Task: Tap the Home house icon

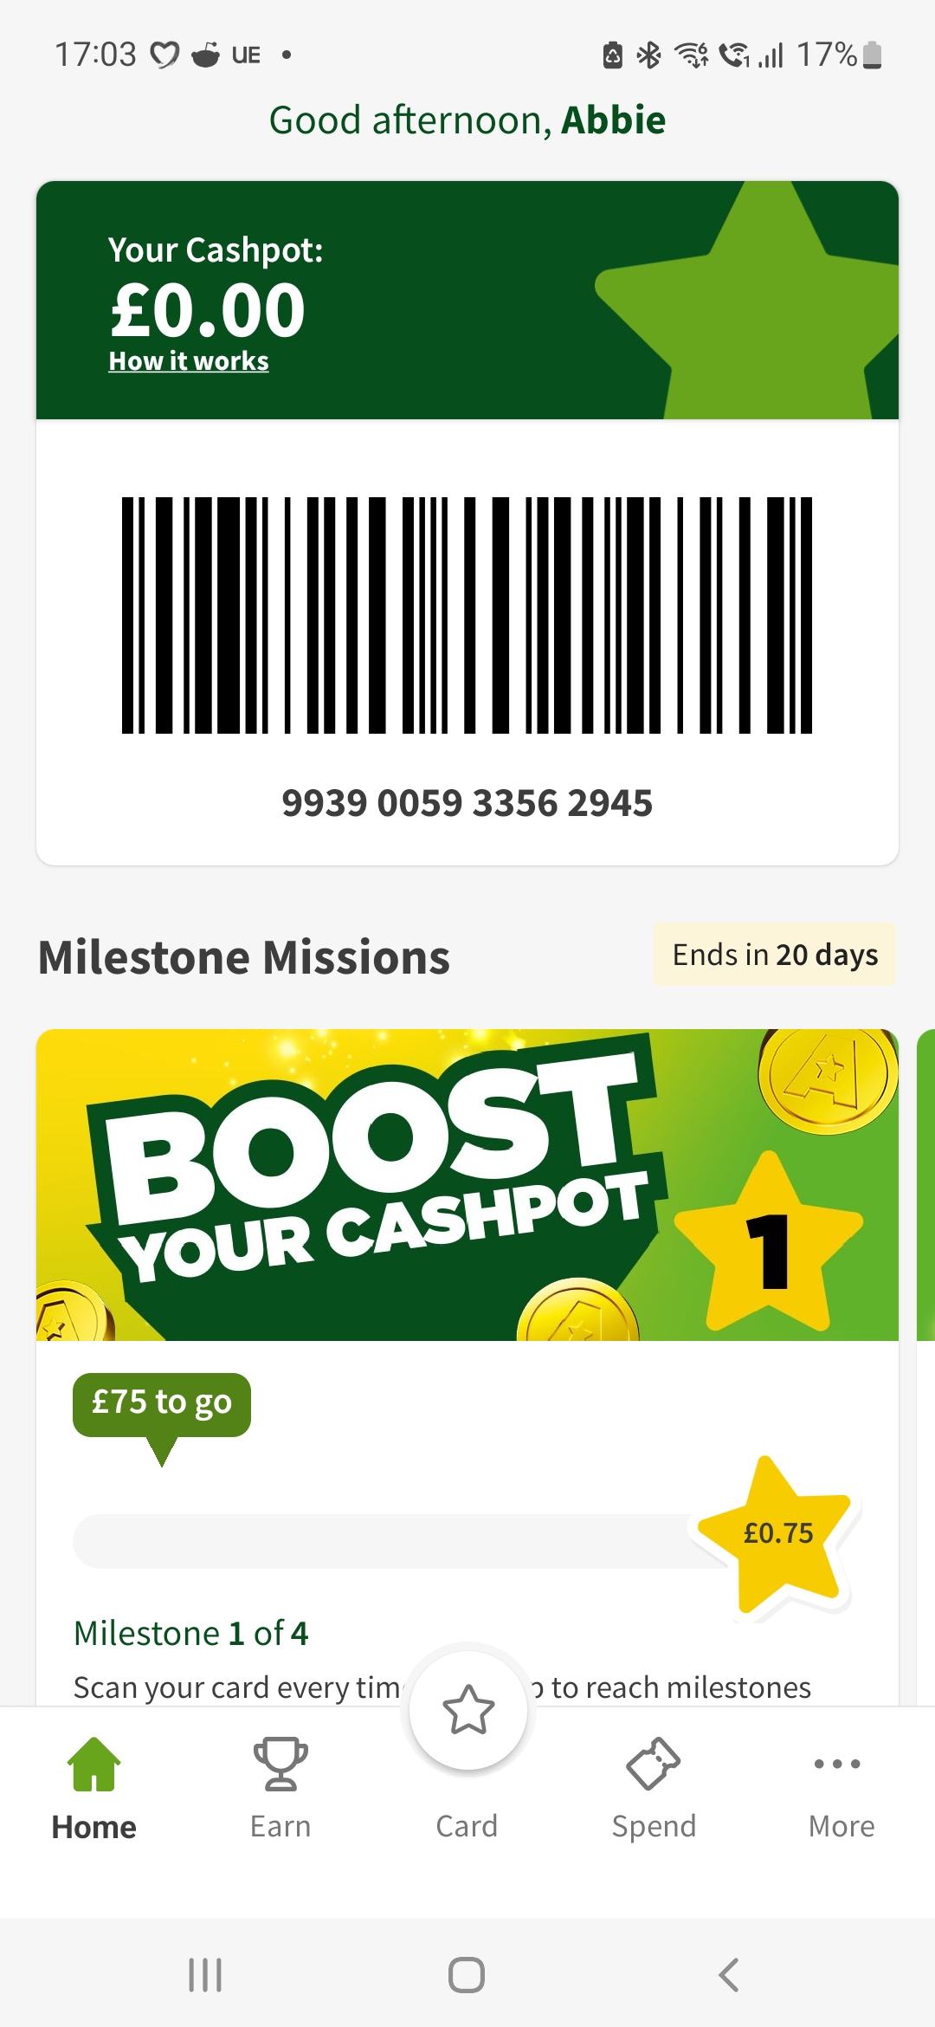Action: coord(93,1764)
